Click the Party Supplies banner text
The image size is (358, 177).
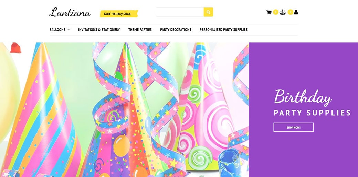[x=312, y=113]
